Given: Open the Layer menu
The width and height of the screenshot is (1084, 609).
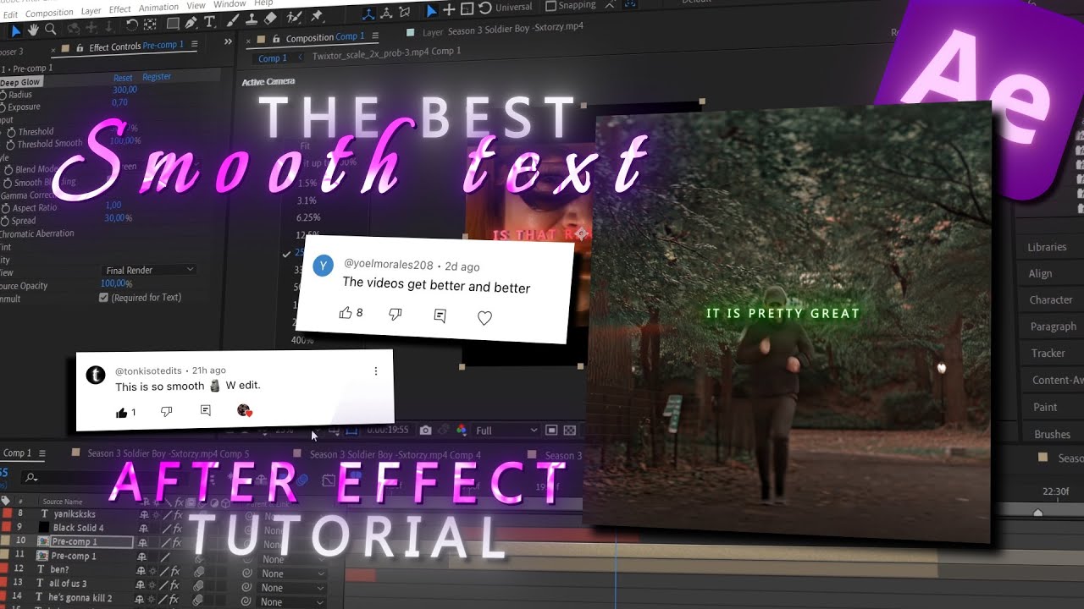Looking at the screenshot, I should [91, 12].
